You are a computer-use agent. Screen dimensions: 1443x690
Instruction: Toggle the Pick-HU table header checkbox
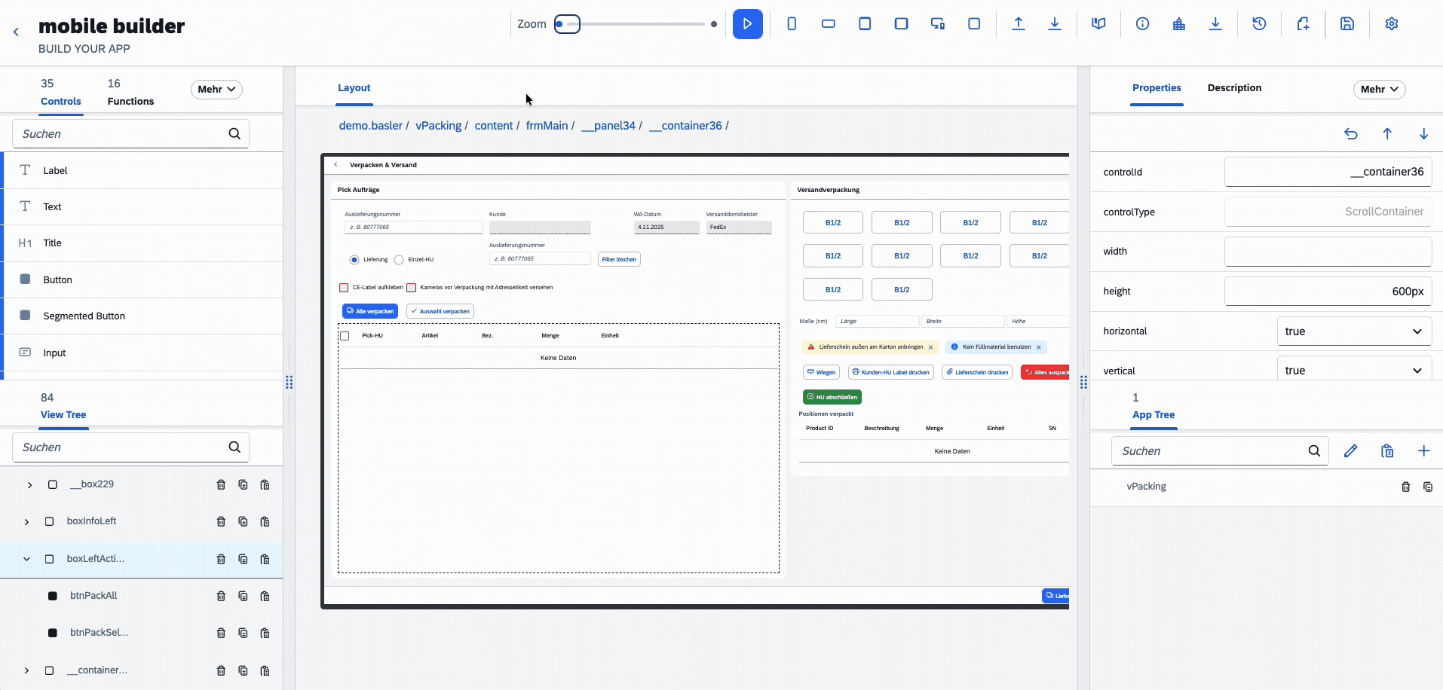click(x=345, y=336)
